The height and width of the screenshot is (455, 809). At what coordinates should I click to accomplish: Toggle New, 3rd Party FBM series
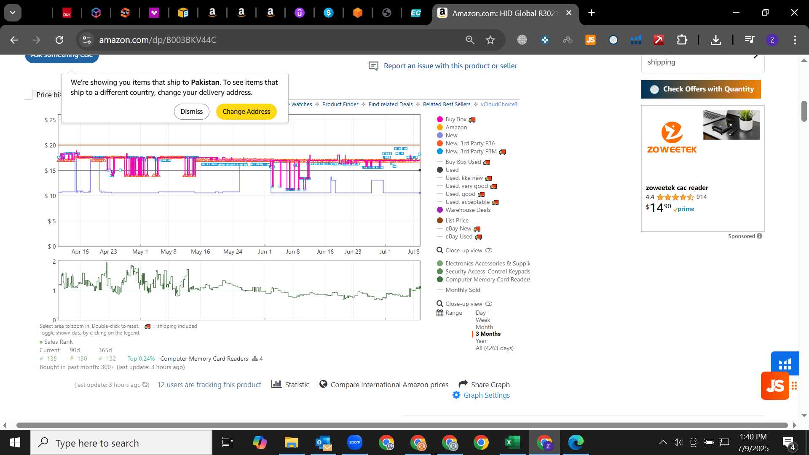471,152
